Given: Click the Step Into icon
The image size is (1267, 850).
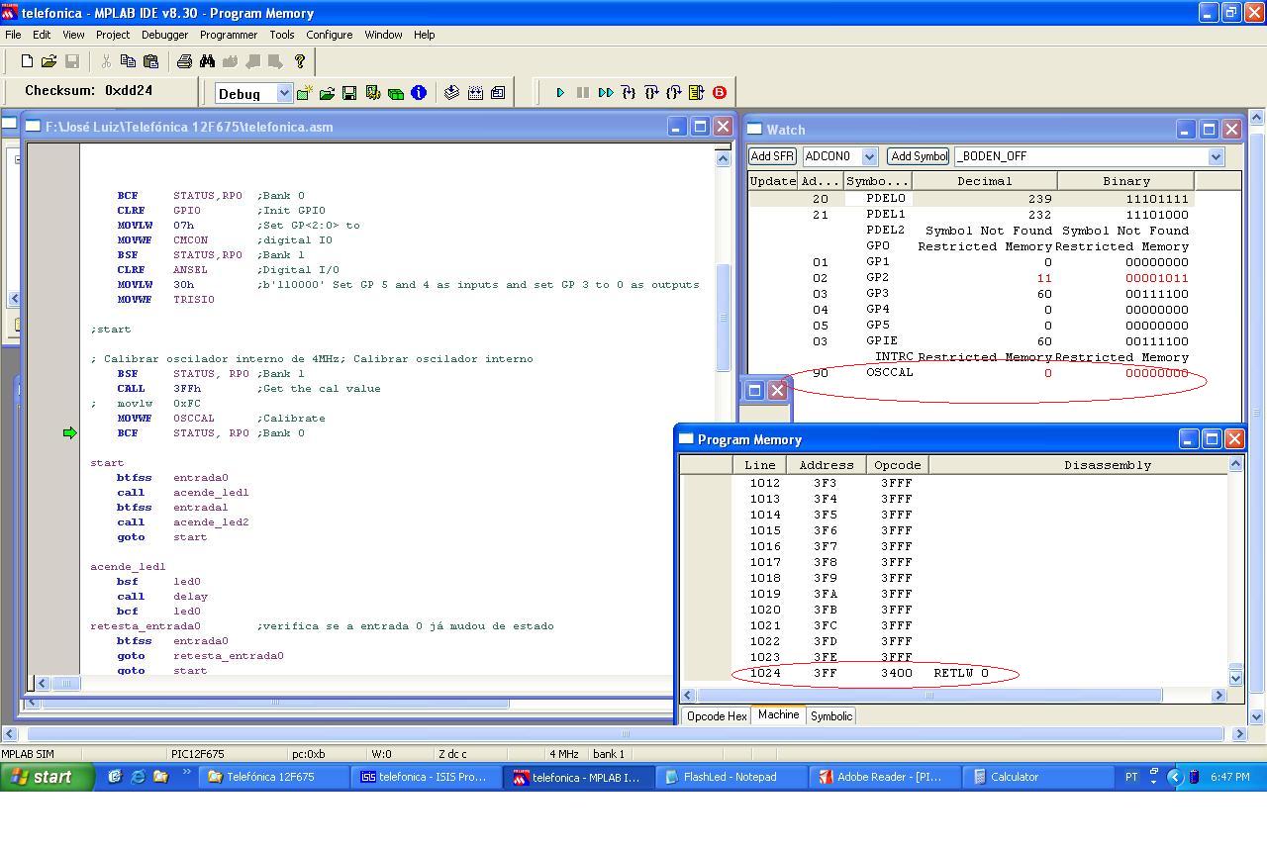Looking at the screenshot, I should point(629,93).
